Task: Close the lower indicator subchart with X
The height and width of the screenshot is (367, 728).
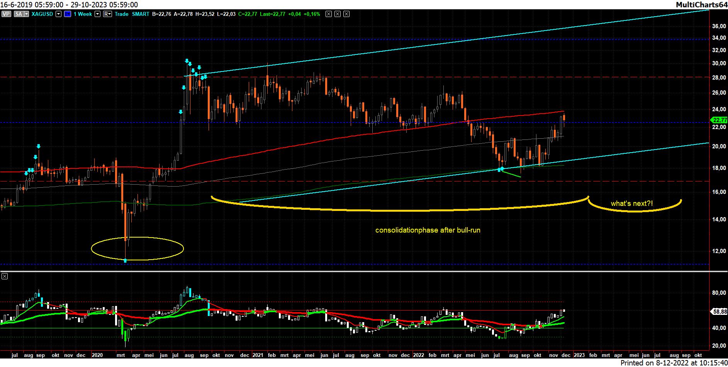Action: (x=5, y=276)
